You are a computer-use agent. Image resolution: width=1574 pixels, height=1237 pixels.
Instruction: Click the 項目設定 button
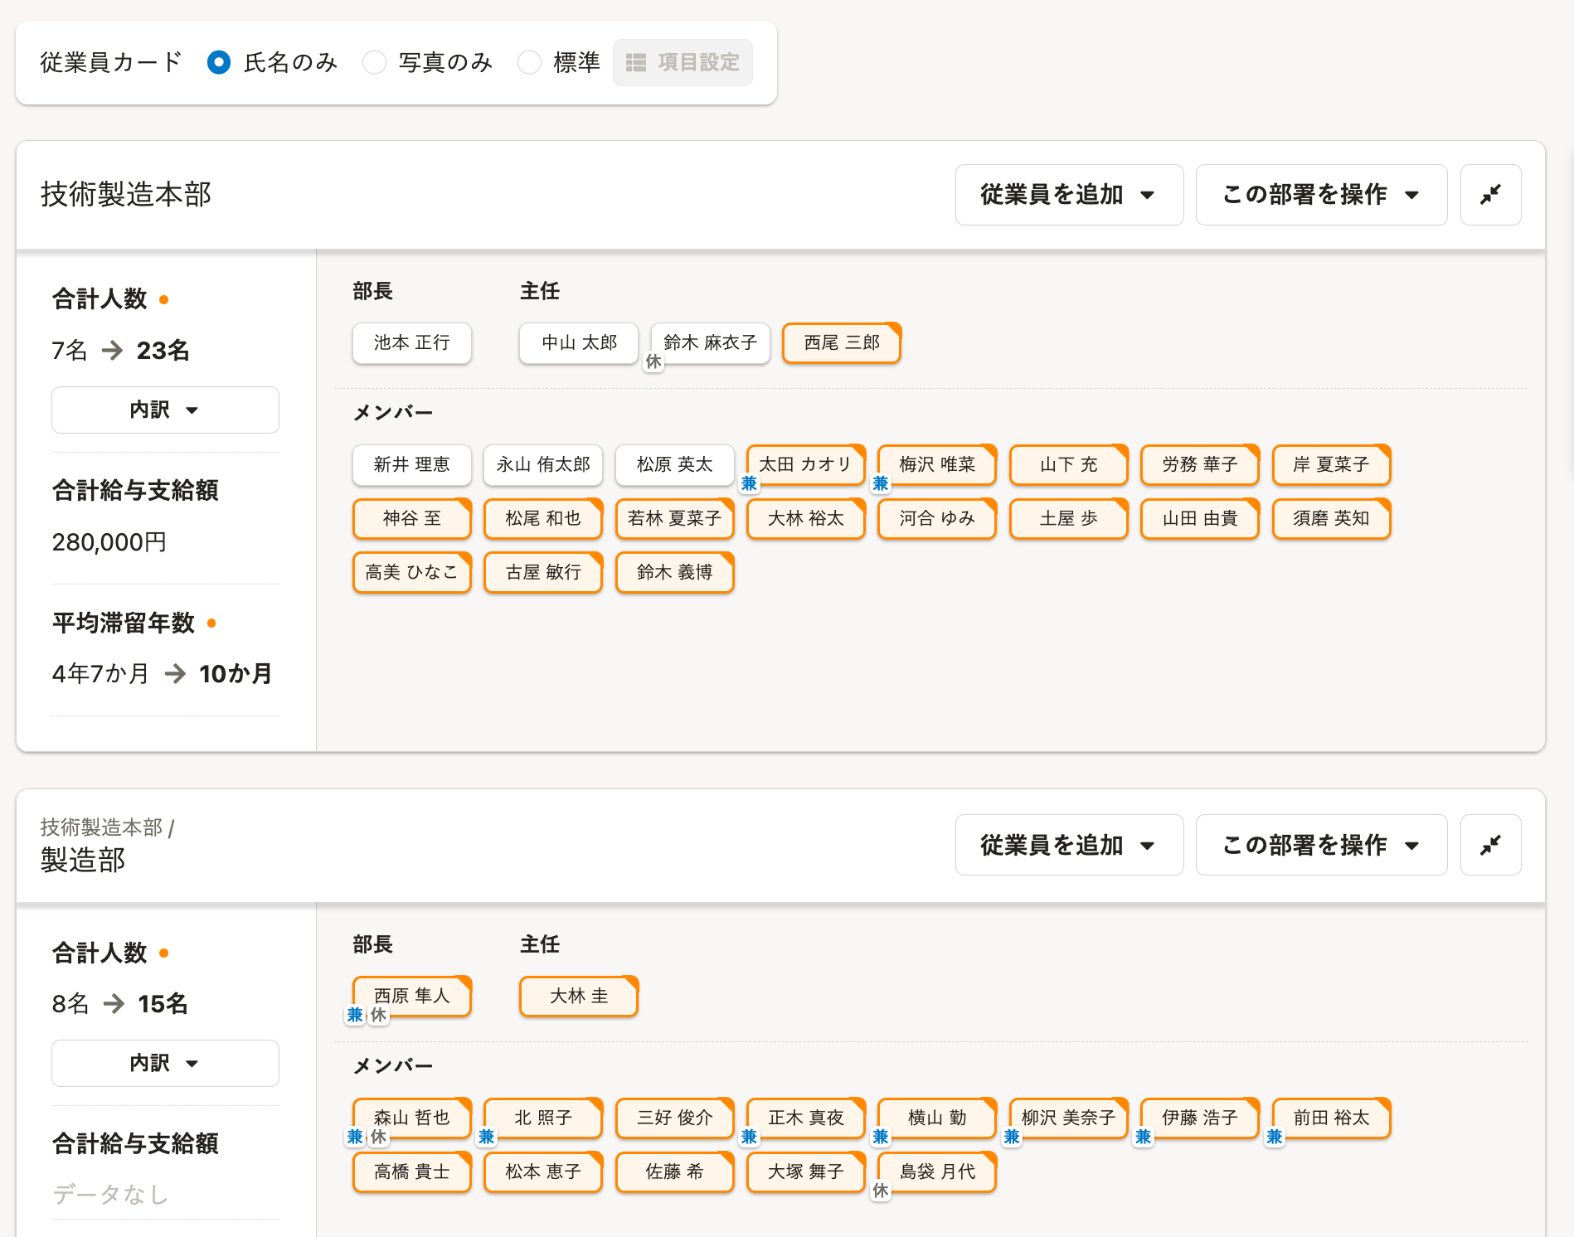(x=683, y=62)
